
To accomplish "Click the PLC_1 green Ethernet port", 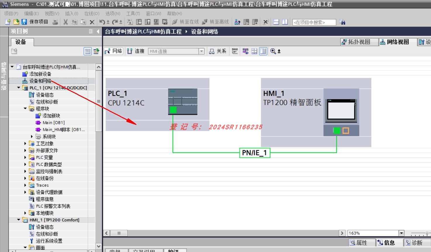I will point(173,110).
